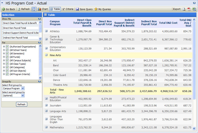Viewport: 198px width, 133px height.
Task: Click the Total - Fine Arts label
Action: click(57, 91)
